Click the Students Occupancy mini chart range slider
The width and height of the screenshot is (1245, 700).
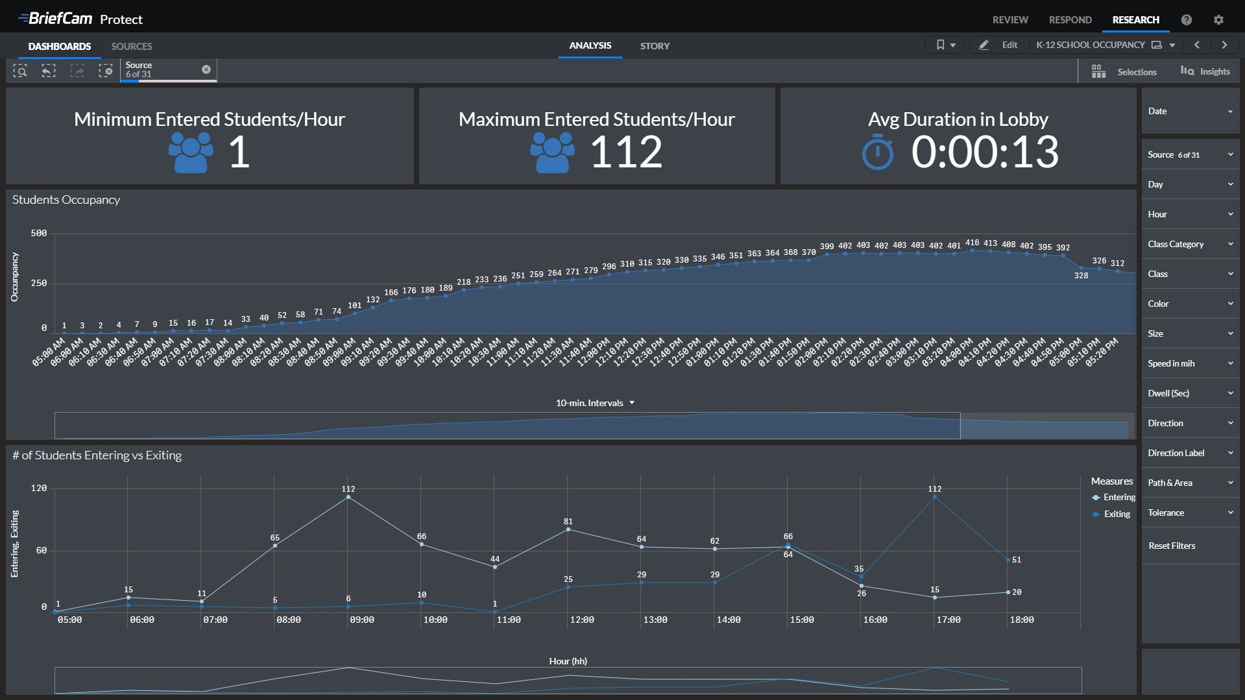click(507, 426)
